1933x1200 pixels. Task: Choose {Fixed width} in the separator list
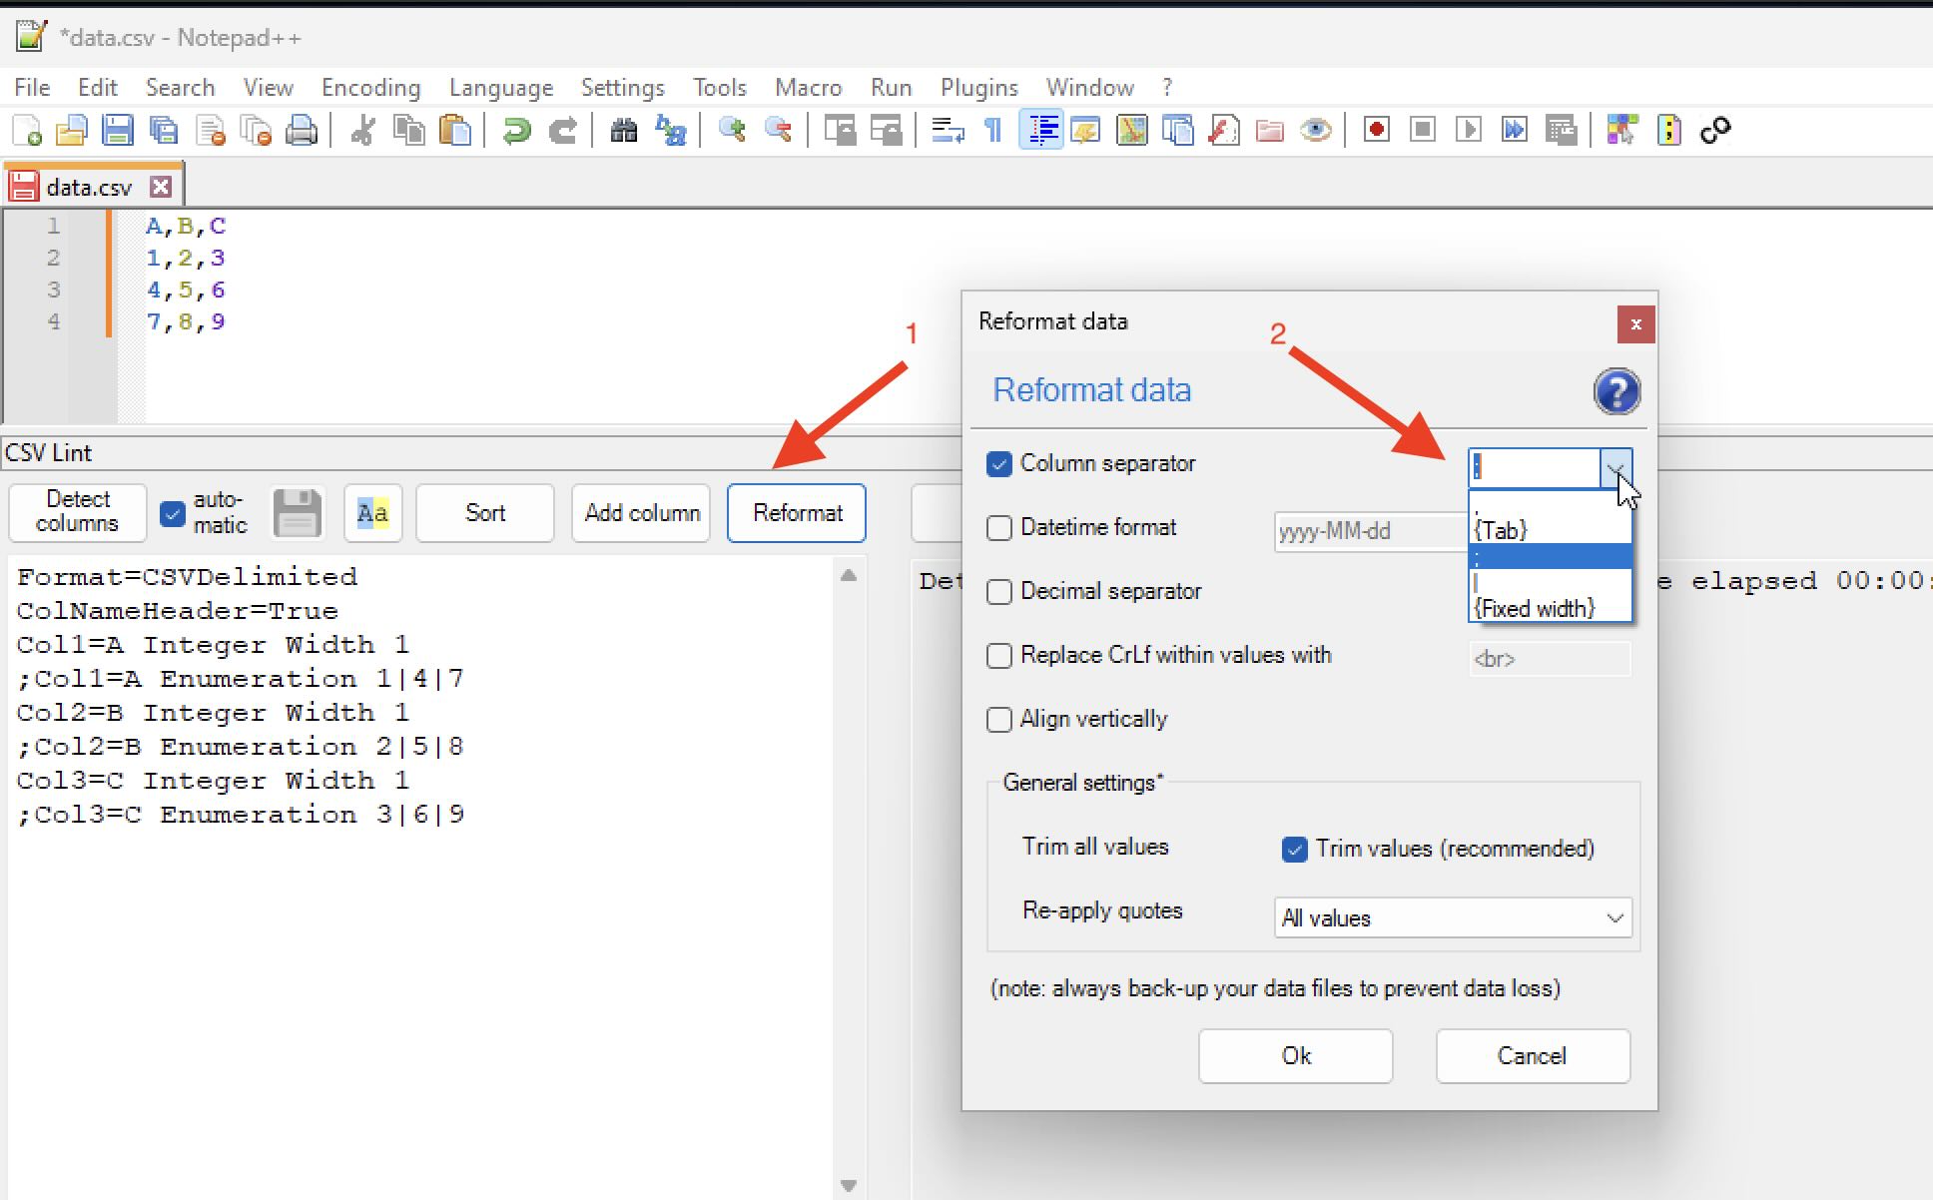click(1535, 607)
